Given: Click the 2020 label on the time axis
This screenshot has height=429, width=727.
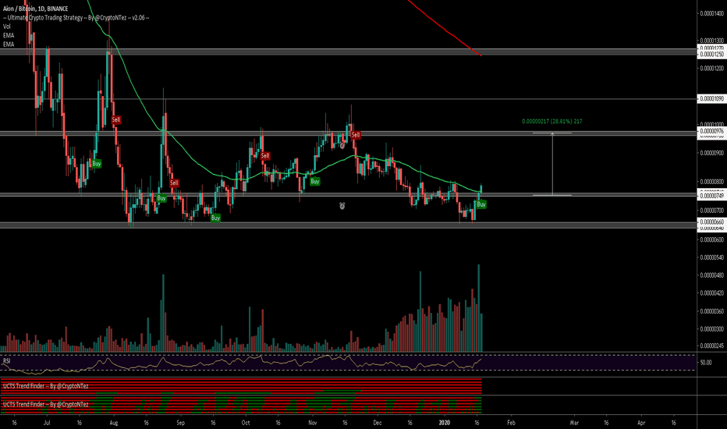Looking at the screenshot, I should pos(444,423).
